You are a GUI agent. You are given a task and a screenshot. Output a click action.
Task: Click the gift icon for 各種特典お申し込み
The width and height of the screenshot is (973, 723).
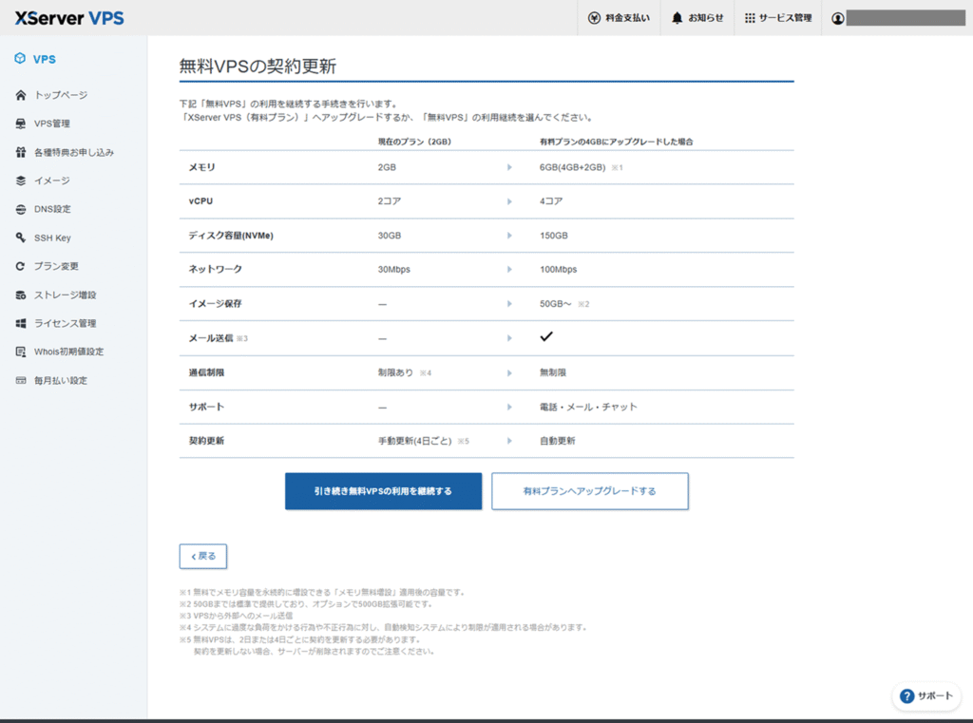pos(21,152)
